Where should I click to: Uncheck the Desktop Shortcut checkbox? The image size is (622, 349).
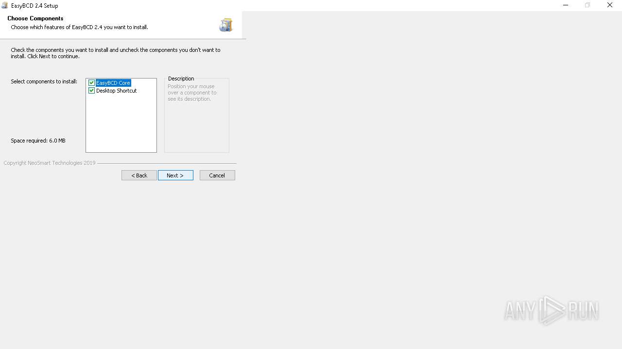tap(91, 91)
